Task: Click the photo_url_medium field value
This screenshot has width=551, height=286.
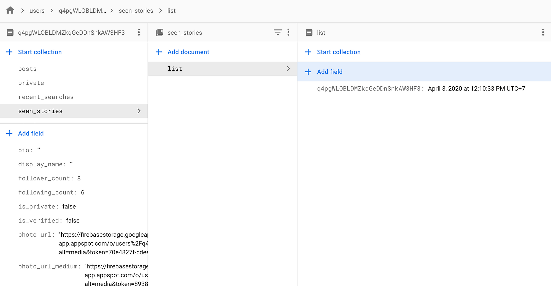Action: click(x=116, y=275)
